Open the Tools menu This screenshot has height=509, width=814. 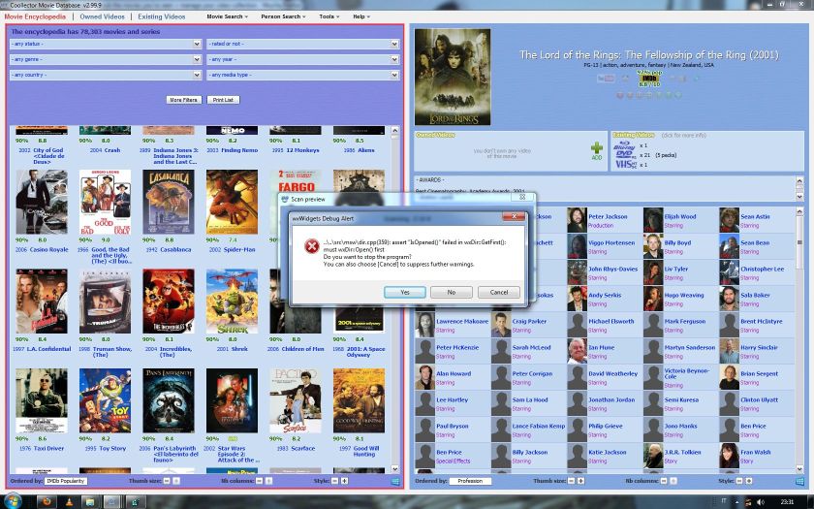(x=329, y=16)
